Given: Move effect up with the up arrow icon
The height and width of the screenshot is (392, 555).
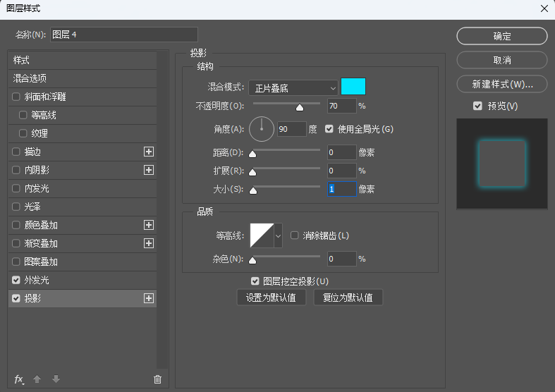Looking at the screenshot, I should click(x=37, y=379).
